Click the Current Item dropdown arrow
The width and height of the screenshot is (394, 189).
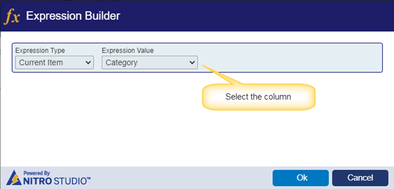88,62
